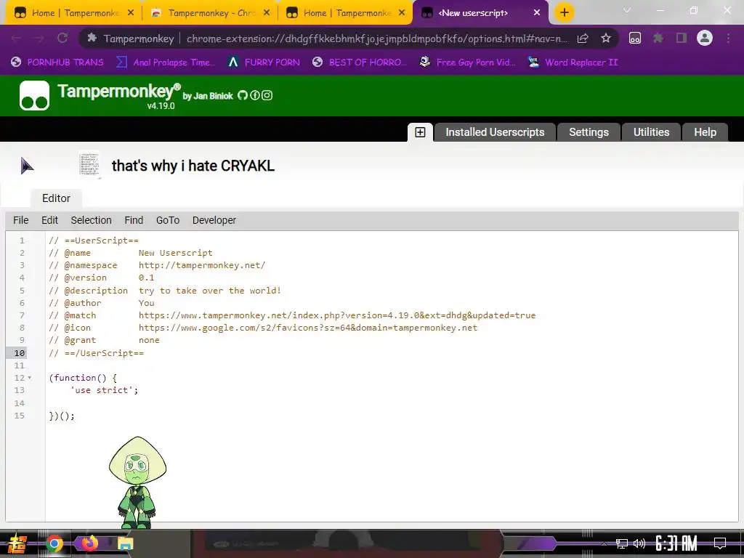The width and height of the screenshot is (744, 558).
Task: Click the @namespace URL on line 3
Action: tap(202, 264)
